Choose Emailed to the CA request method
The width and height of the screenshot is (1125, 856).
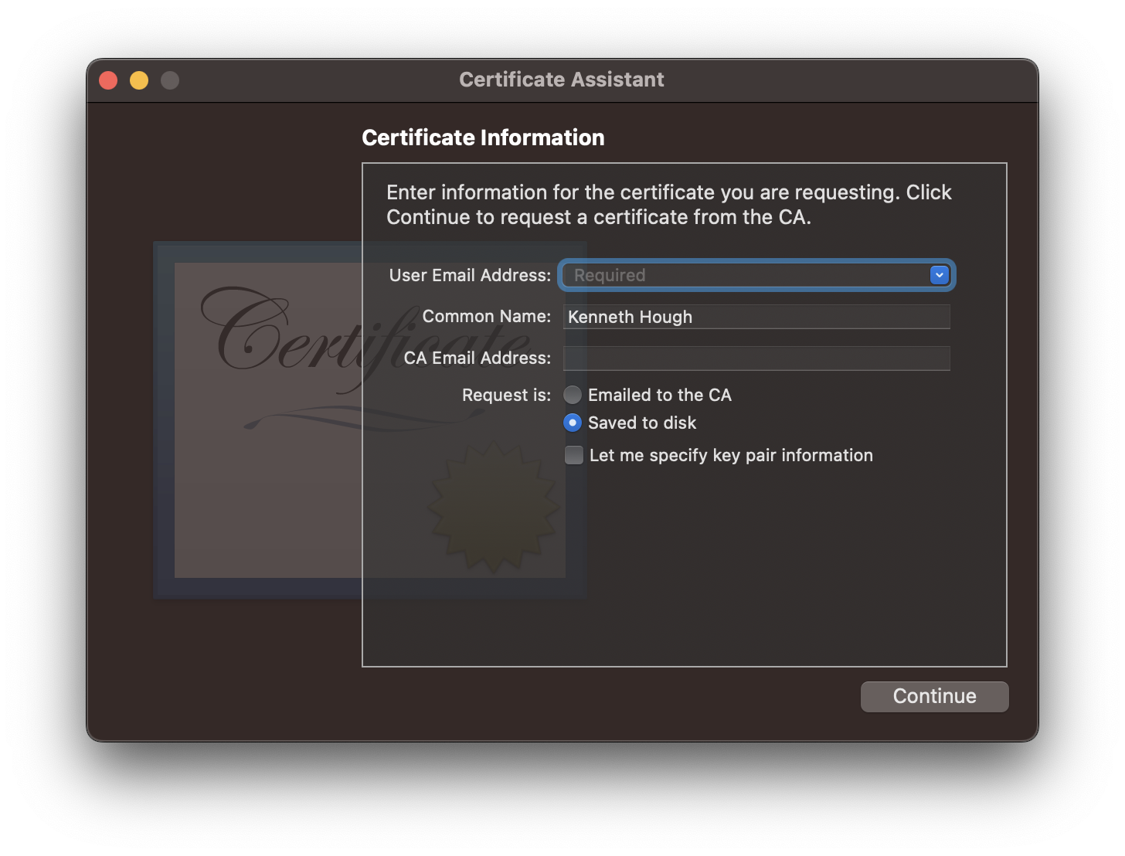pos(573,395)
